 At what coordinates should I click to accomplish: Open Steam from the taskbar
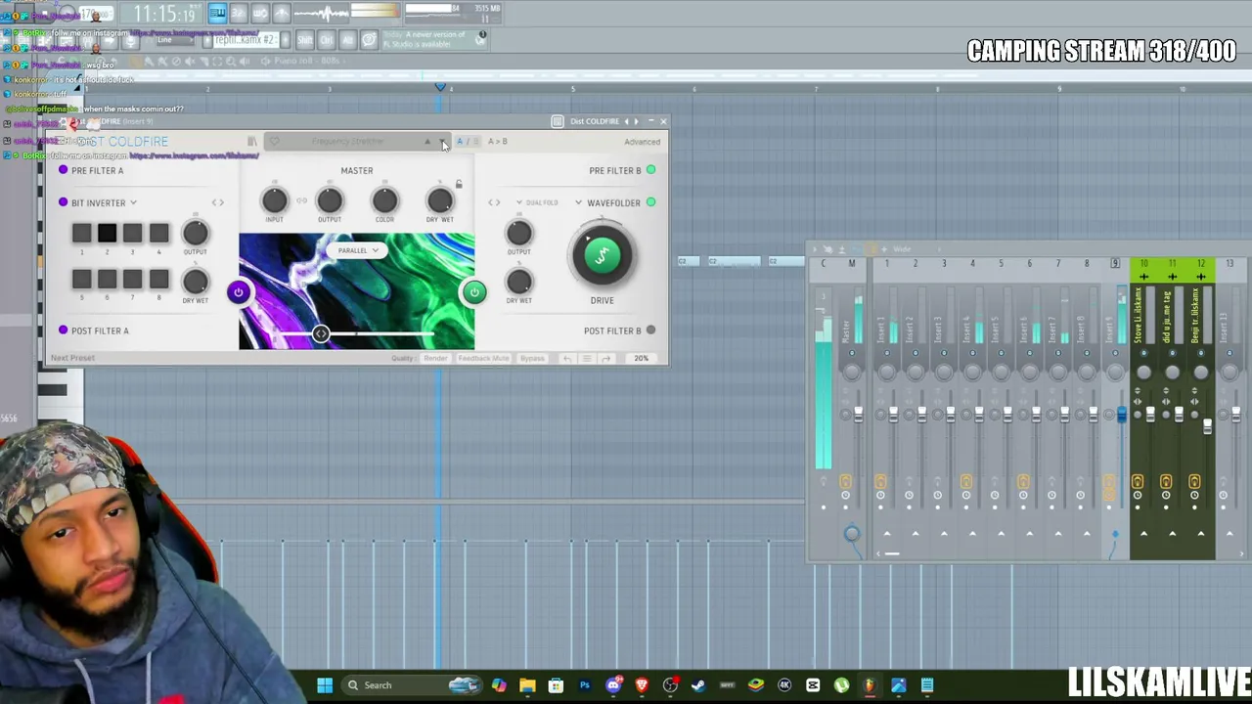pyautogui.click(x=698, y=685)
